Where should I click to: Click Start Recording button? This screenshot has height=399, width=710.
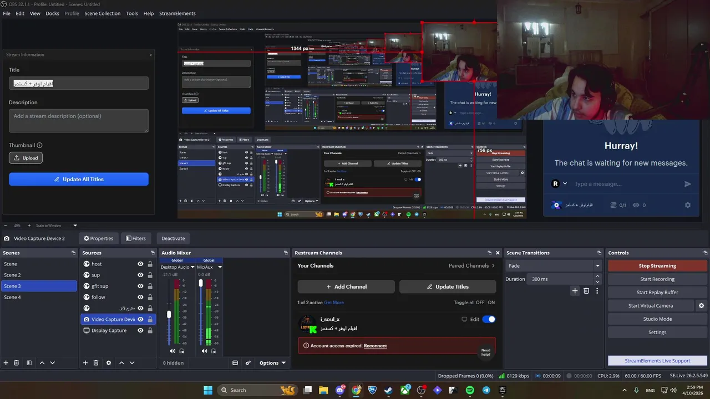point(657,279)
